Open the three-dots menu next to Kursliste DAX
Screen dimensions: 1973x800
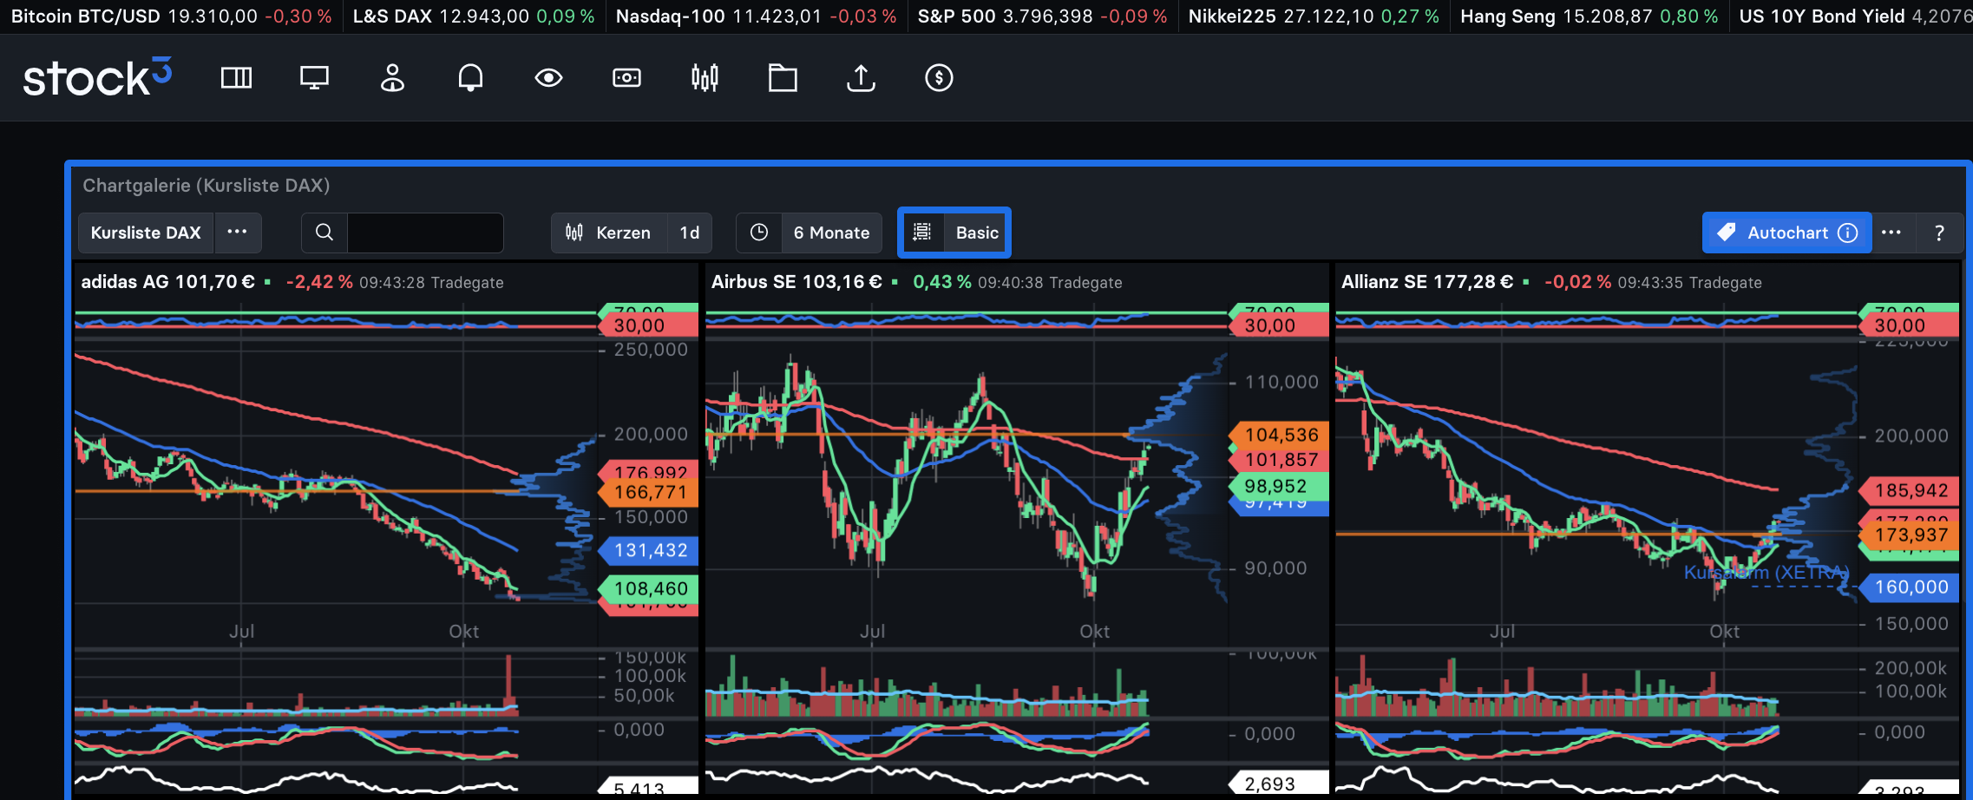pyautogui.click(x=237, y=233)
